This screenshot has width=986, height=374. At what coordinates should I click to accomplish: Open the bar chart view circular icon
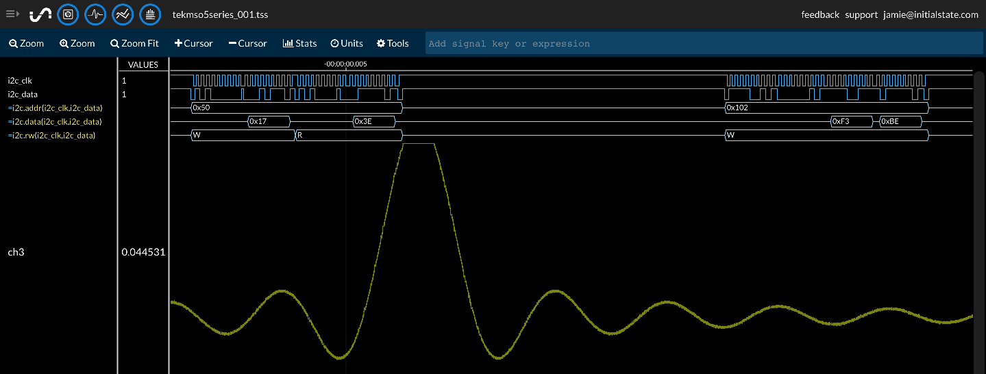coord(150,14)
